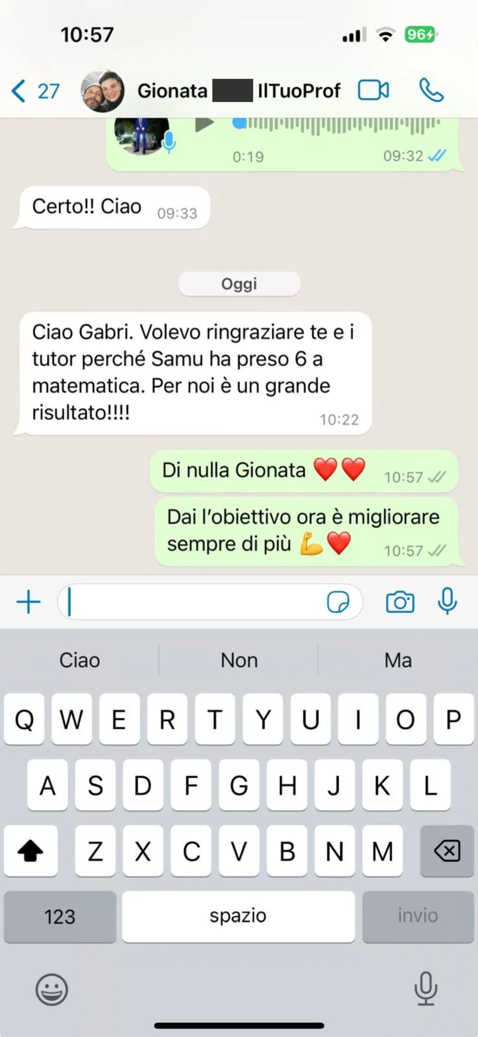The height and width of the screenshot is (1037, 478).
Task: Open the sticker picker in message field
Action: point(338,602)
